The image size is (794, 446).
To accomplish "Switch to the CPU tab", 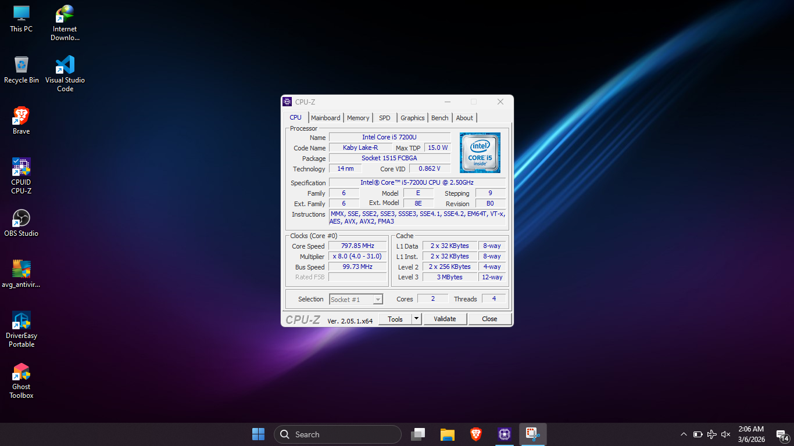I will 296,117.
